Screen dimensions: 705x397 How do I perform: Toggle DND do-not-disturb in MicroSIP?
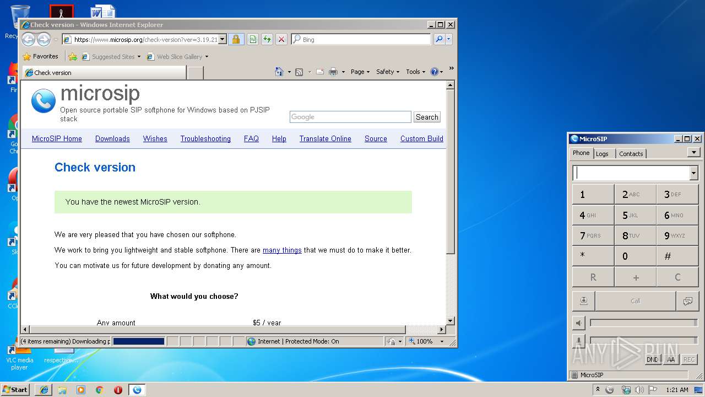point(652,360)
